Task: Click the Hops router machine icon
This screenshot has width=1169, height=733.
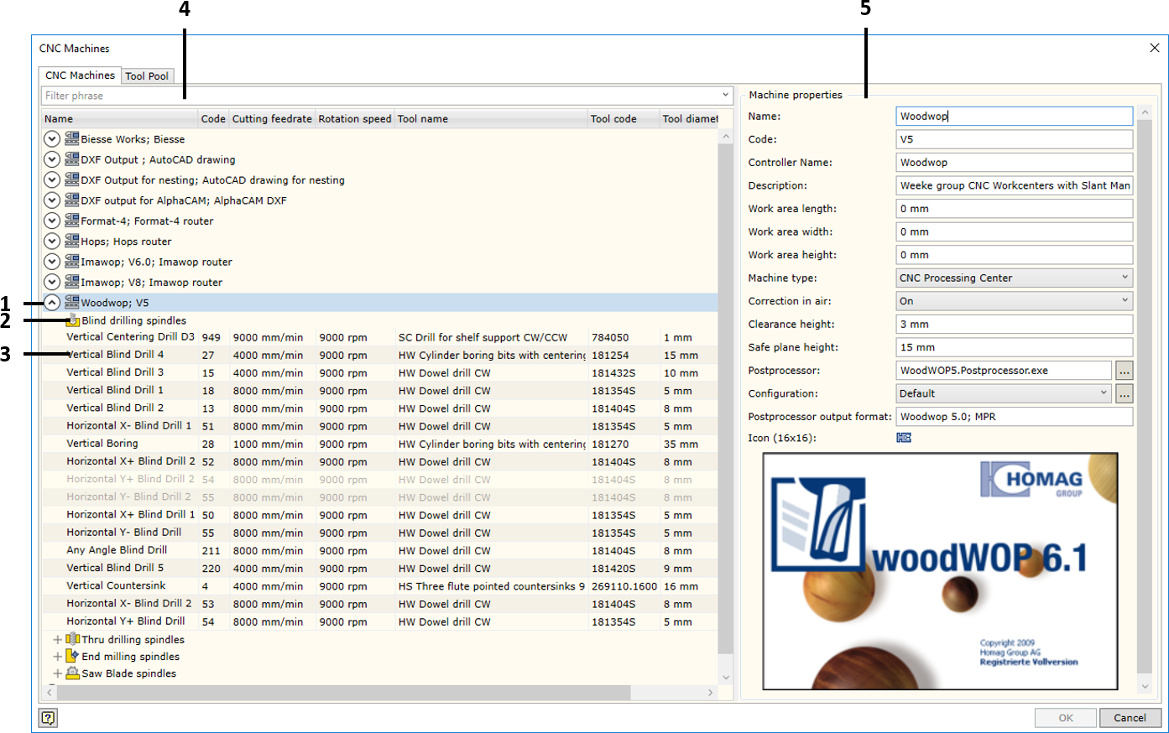Action: [72, 241]
